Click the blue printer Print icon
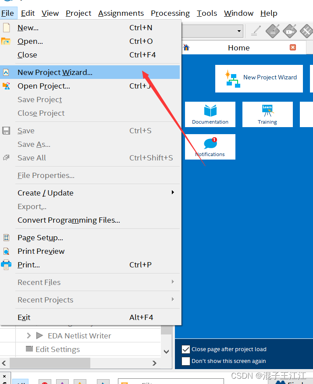Screen dimensions: 313x384 [6, 265]
